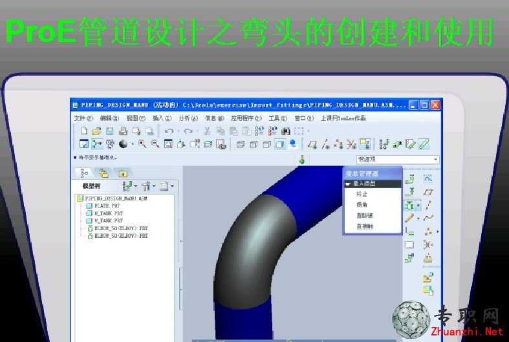Select the last ELBOW_50<ELBOW>.PRT item

tap(118, 236)
